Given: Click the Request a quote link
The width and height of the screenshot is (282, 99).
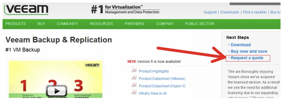Looking at the screenshot, I should [x=247, y=58].
